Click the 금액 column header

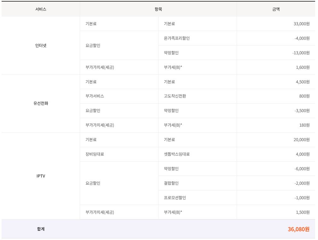(276, 9)
